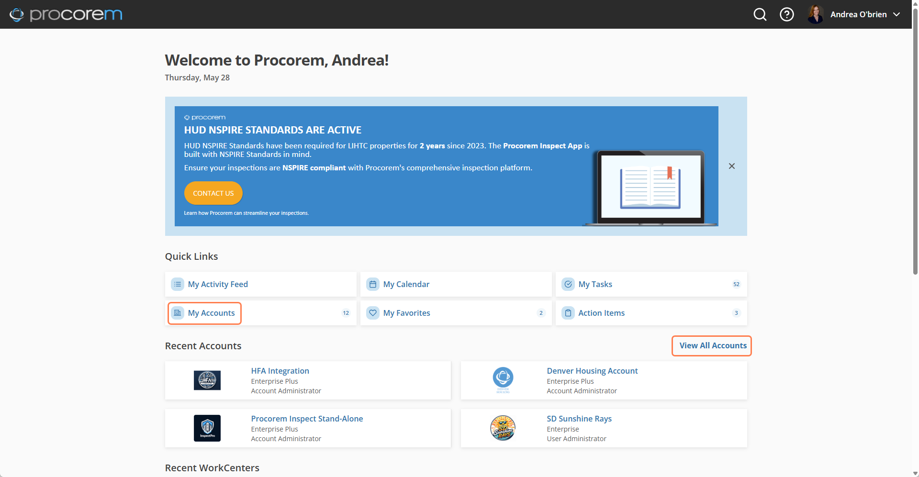The width and height of the screenshot is (919, 477).
Task: Click the My Activity Feed list icon
Action: (x=178, y=284)
